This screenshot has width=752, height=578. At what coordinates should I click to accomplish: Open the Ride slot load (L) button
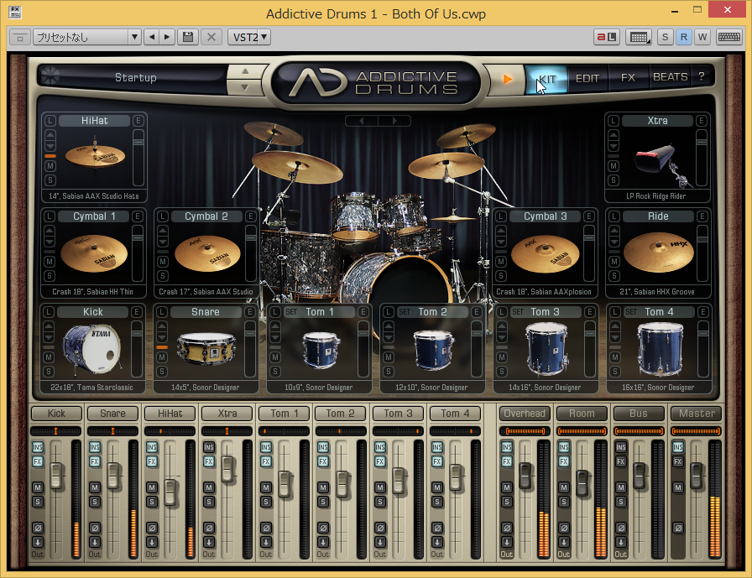click(x=614, y=216)
